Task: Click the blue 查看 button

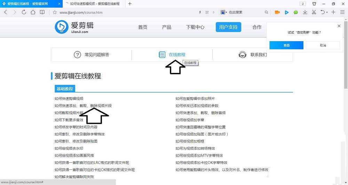Action: [x=286, y=45]
